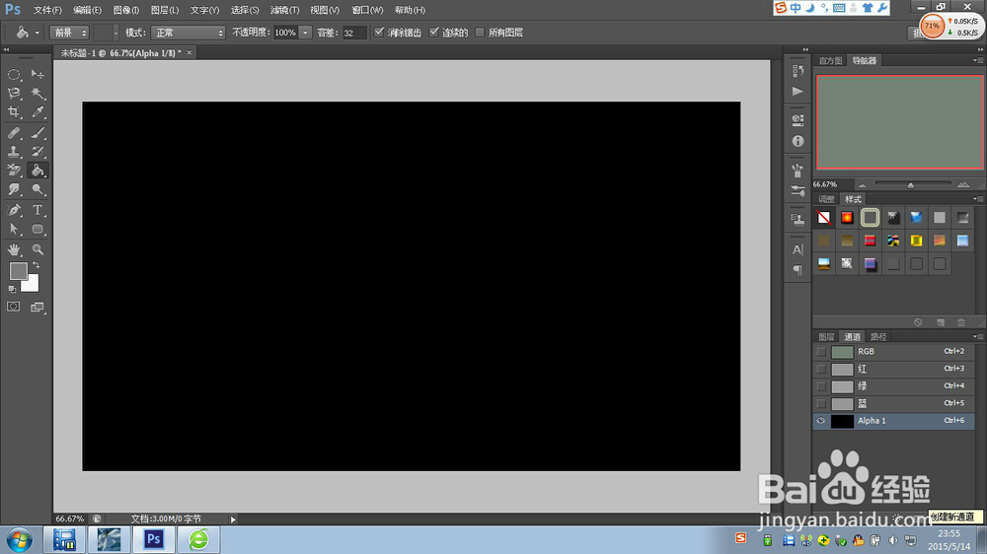Select the Pen tool

tap(14, 210)
